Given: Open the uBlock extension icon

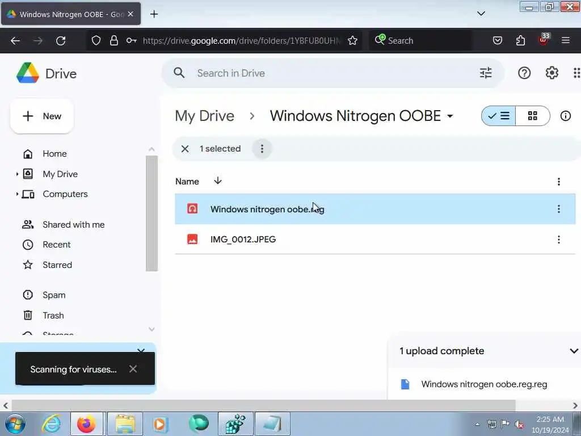Looking at the screenshot, I should coord(544,39).
